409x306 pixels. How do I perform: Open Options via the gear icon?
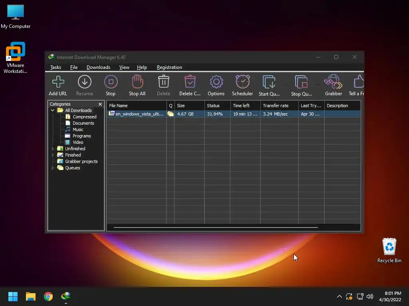[216, 82]
